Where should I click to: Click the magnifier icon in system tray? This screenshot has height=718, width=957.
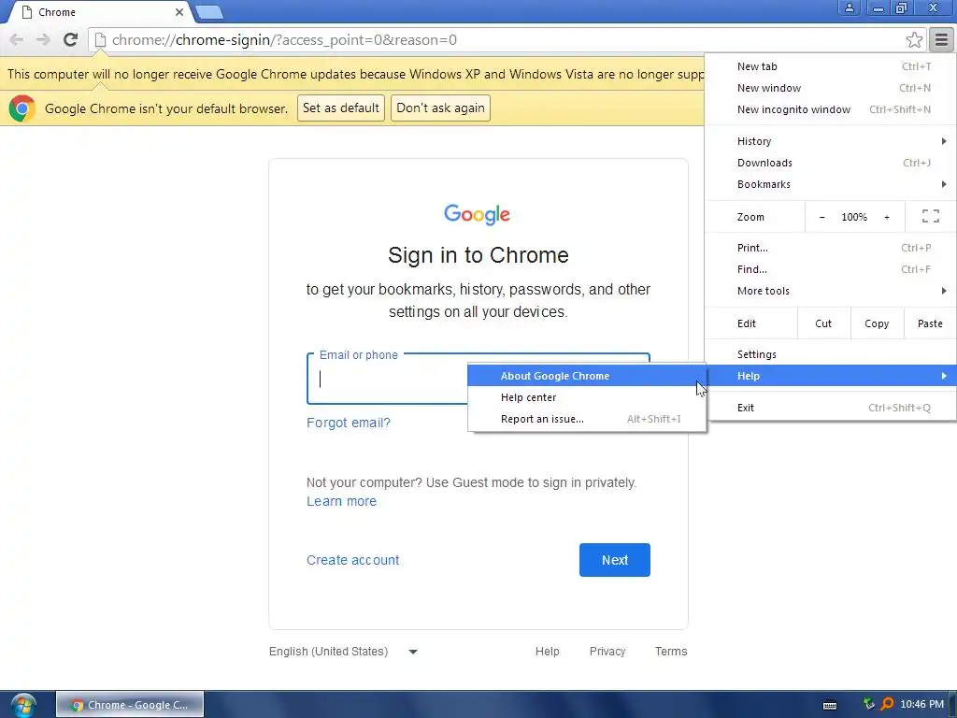[887, 705]
